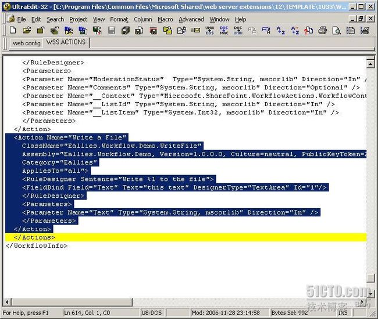Viewport: 378px width, 319px height.
Task: Open print preview with magnifier page icon
Action: [x=337, y=31]
